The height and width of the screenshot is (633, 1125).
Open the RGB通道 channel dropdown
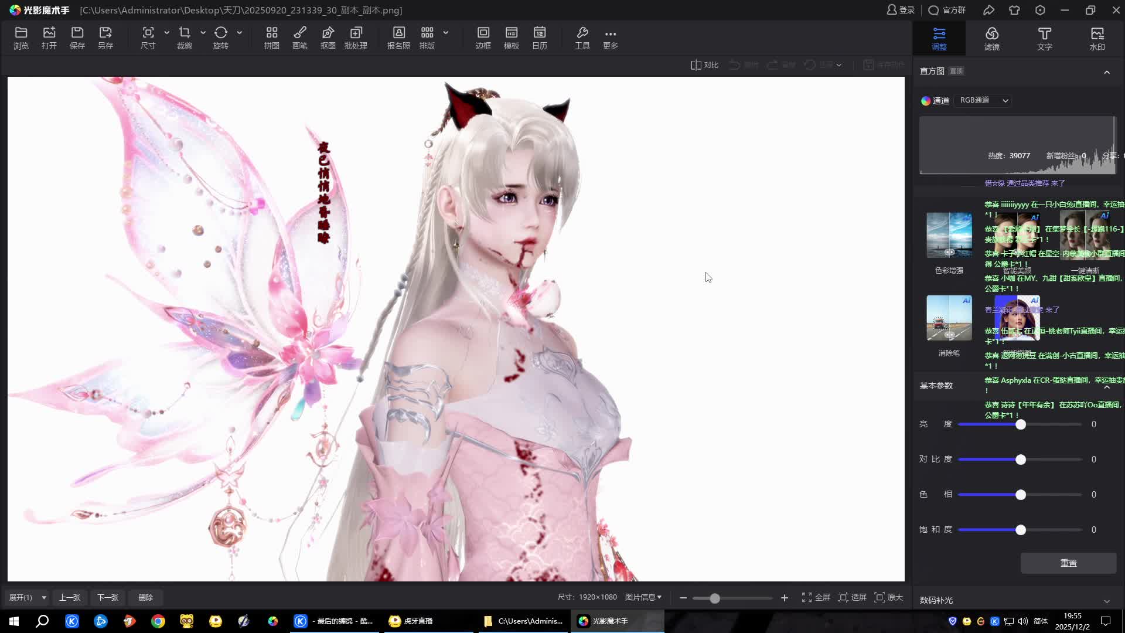pos(984,100)
